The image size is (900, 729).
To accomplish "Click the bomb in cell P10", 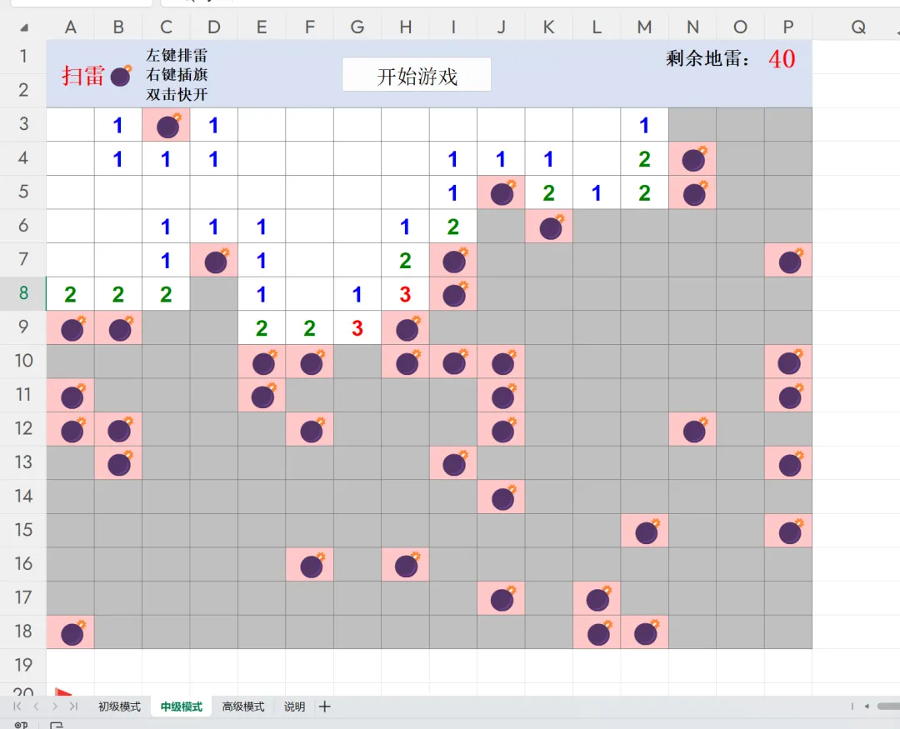I will [790, 362].
